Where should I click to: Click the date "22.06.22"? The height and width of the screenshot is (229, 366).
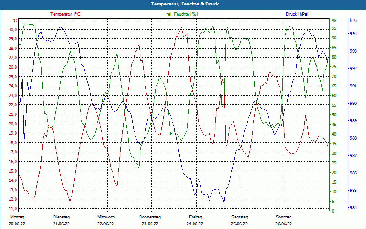(x=106, y=224)
